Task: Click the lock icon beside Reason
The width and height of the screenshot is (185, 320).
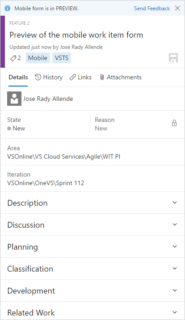Action: tap(174, 123)
